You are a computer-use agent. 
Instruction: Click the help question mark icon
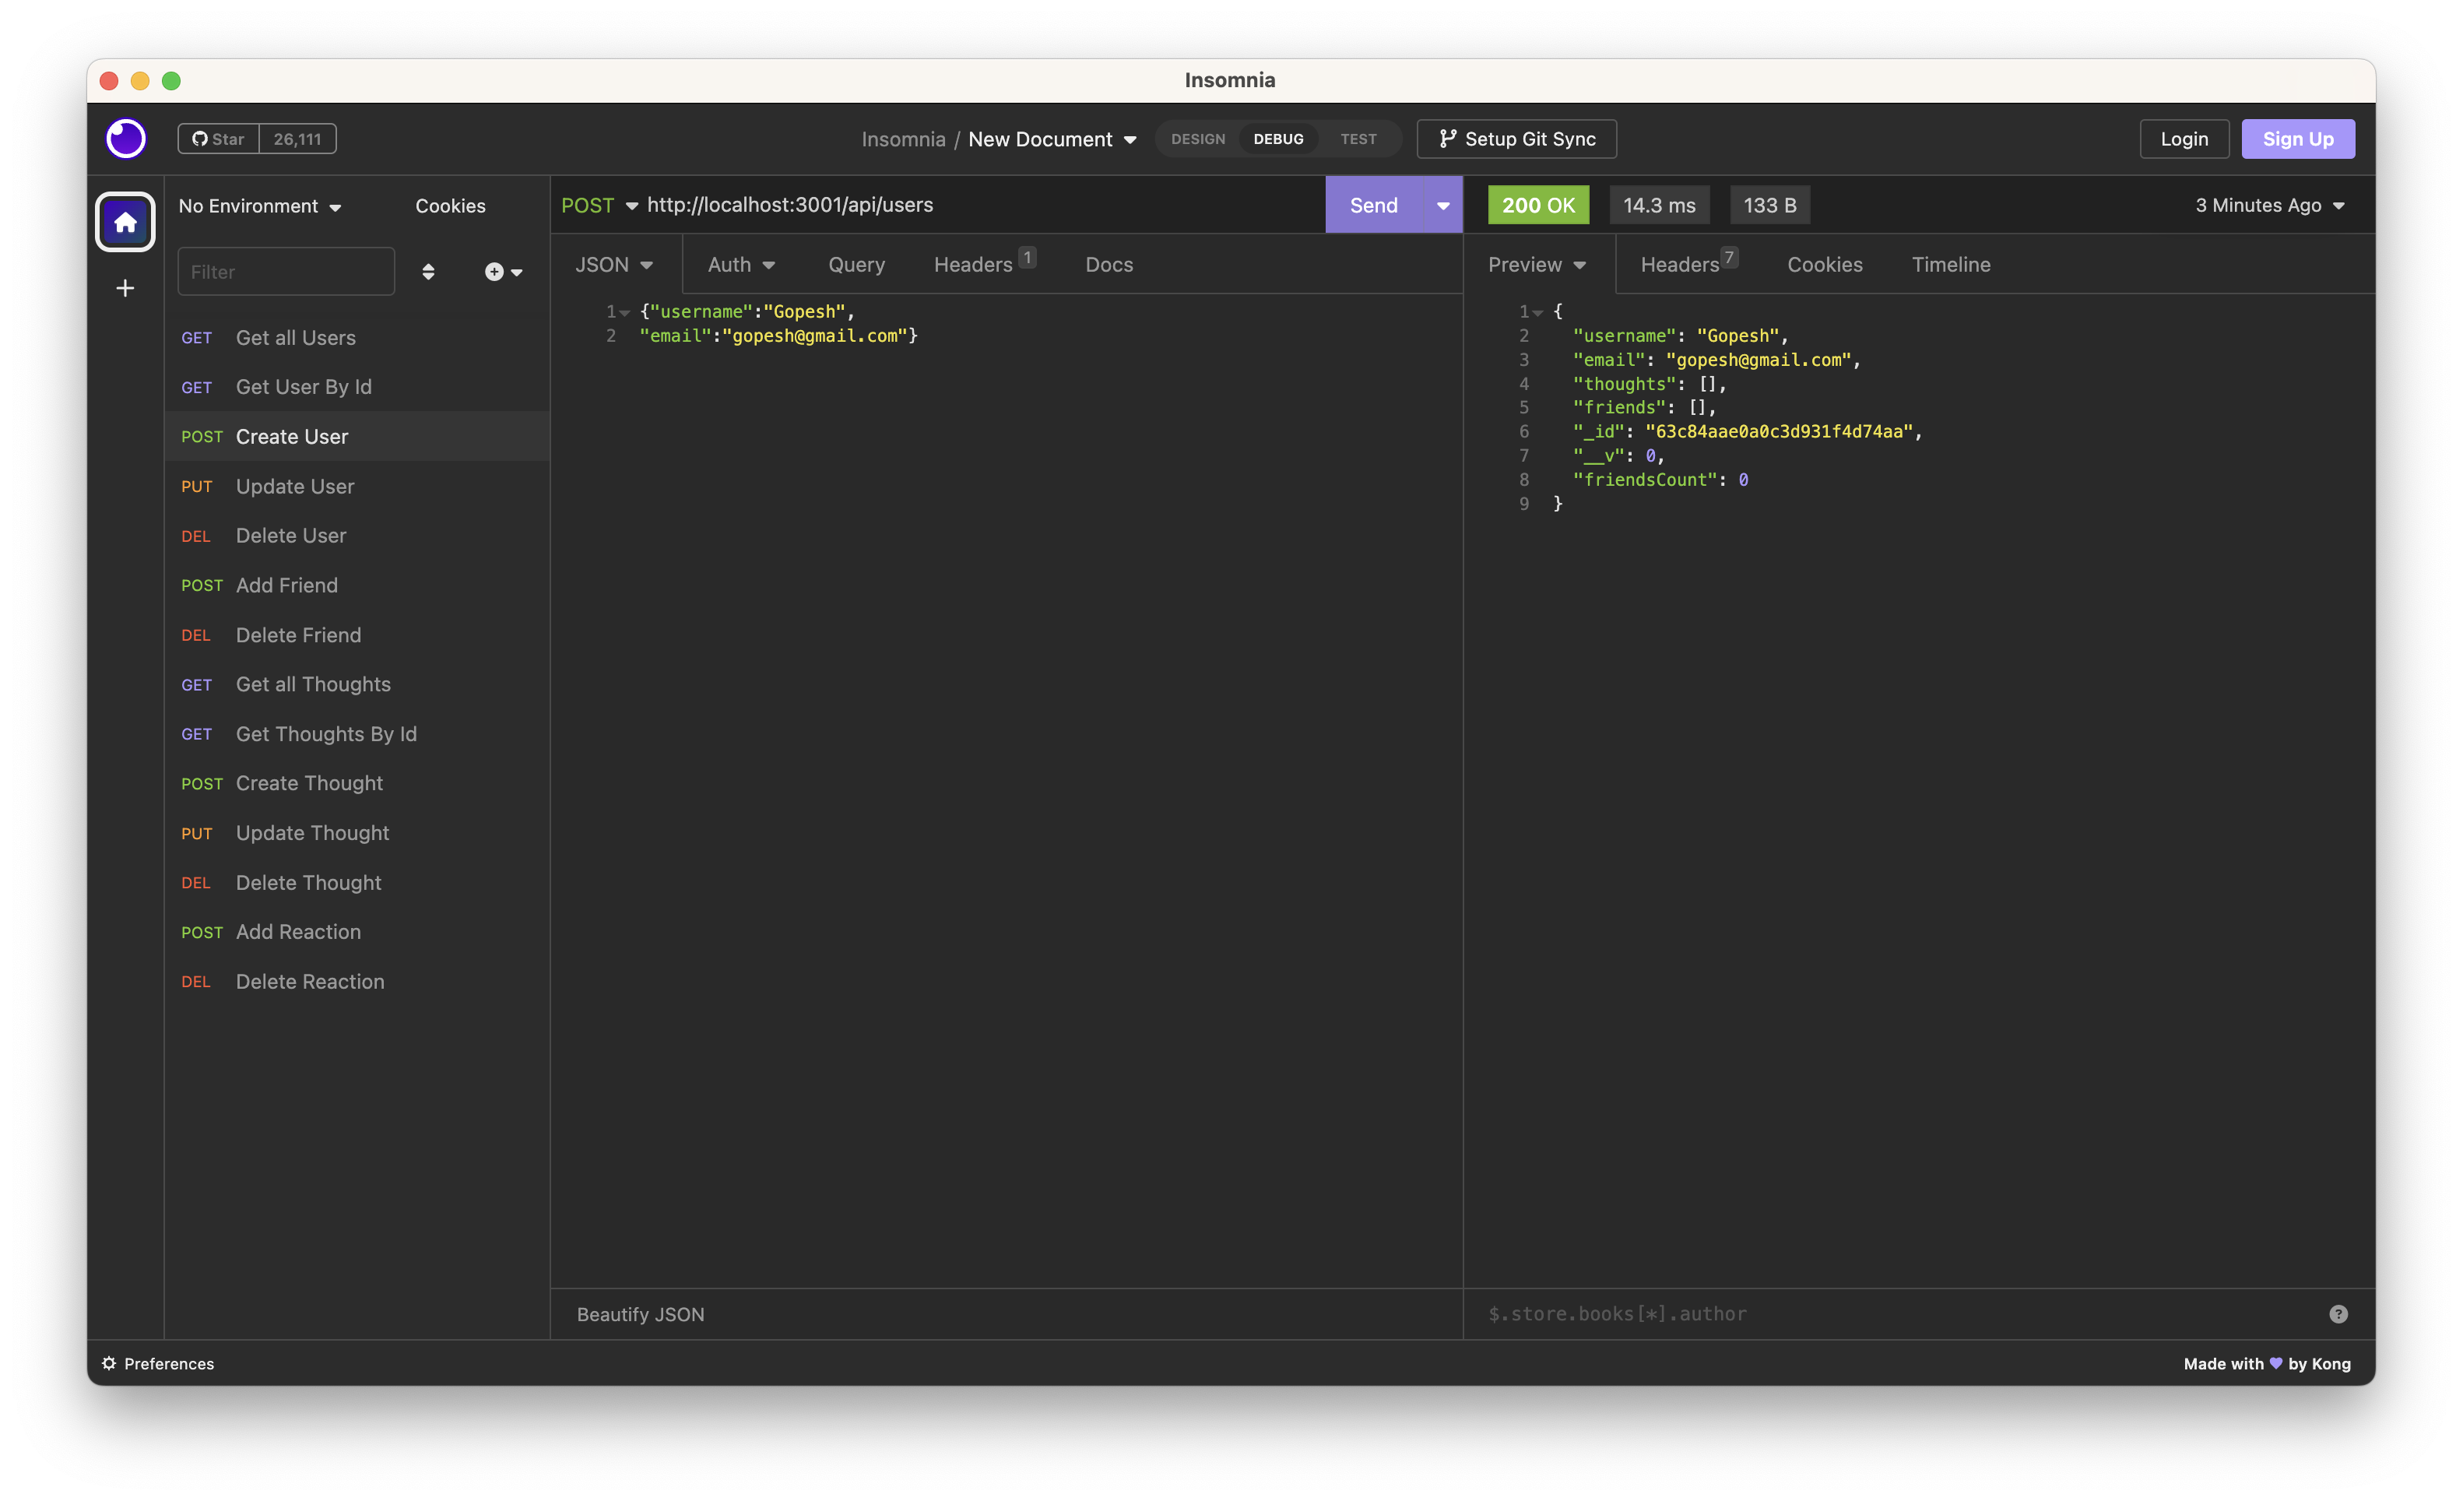[2338, 1314]
